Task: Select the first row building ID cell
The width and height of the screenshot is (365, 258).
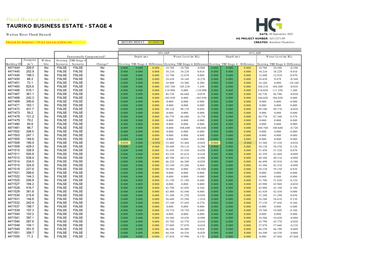Action: coord(14,68)
